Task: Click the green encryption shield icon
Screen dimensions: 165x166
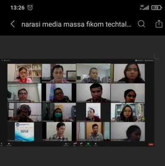Action: coord(2,60)
